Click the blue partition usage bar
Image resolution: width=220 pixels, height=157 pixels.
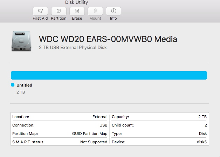point(109,75)
